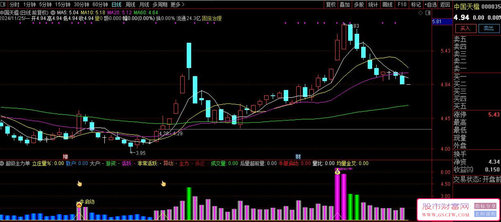Viewport: 501px width, 222px height.
Task: Click the 标记 mark button
Action: pos(416,5)
